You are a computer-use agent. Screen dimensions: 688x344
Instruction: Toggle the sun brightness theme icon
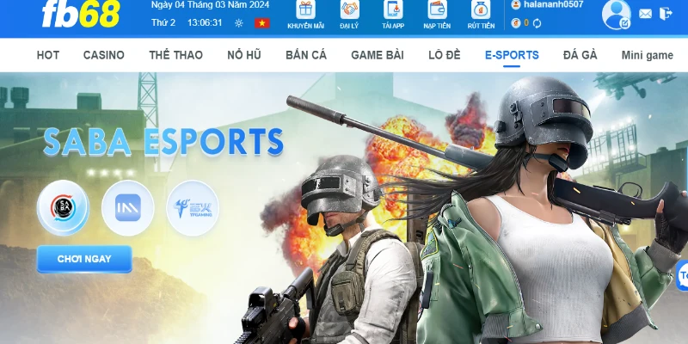(239, 23)
